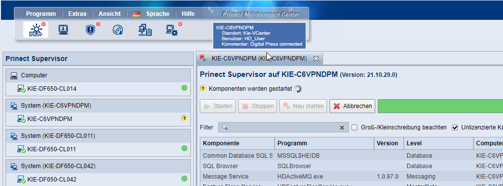
Task: Click yellow starting status icon of KIE-C6VPNDPM
Action: [184, 119]
